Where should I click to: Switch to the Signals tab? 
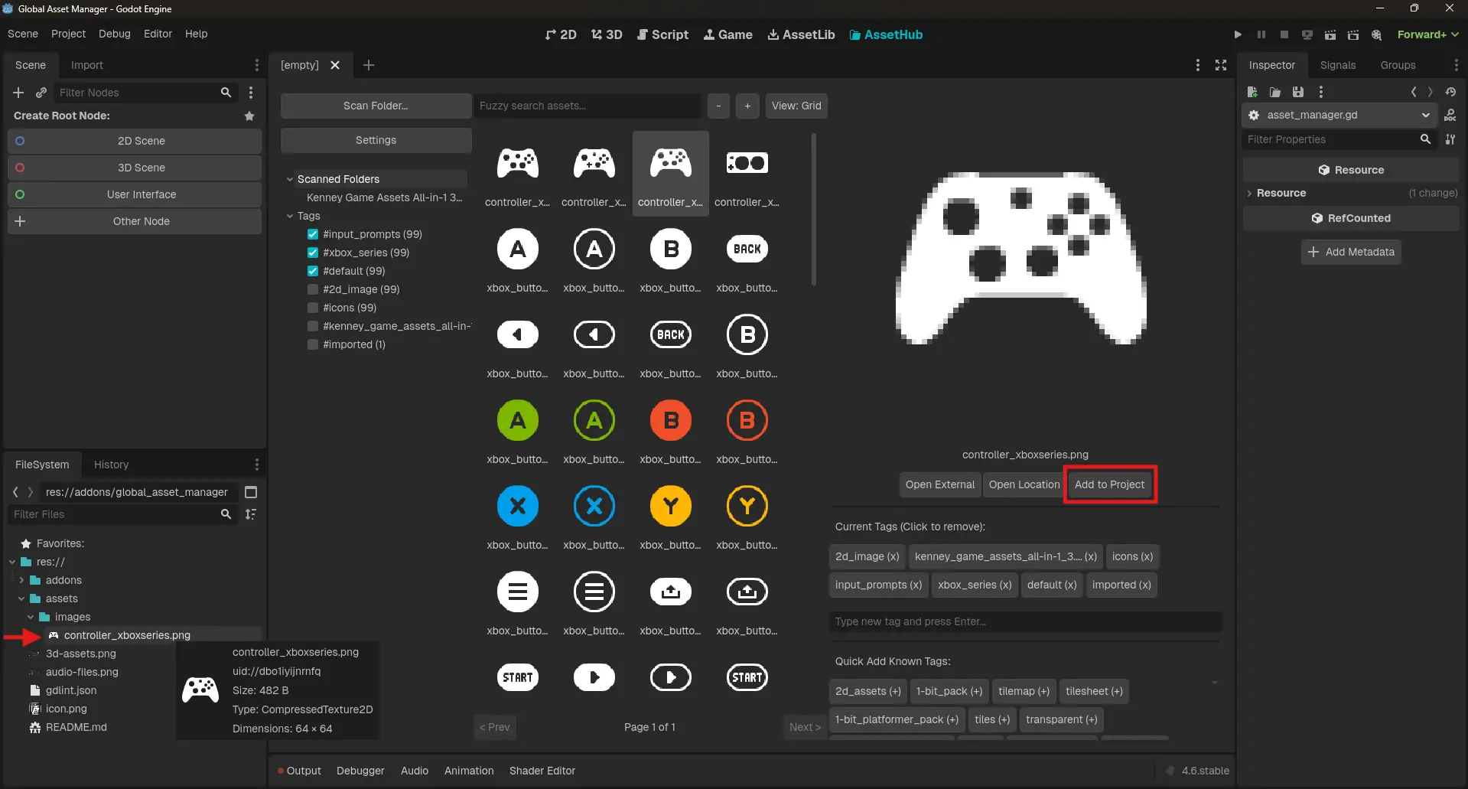[1337, 65]
